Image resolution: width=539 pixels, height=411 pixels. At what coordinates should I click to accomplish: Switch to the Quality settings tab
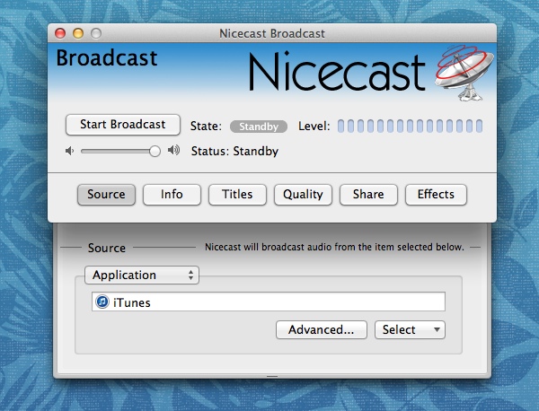(303, 195)
